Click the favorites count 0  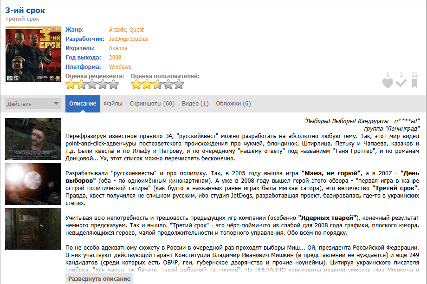388,75
